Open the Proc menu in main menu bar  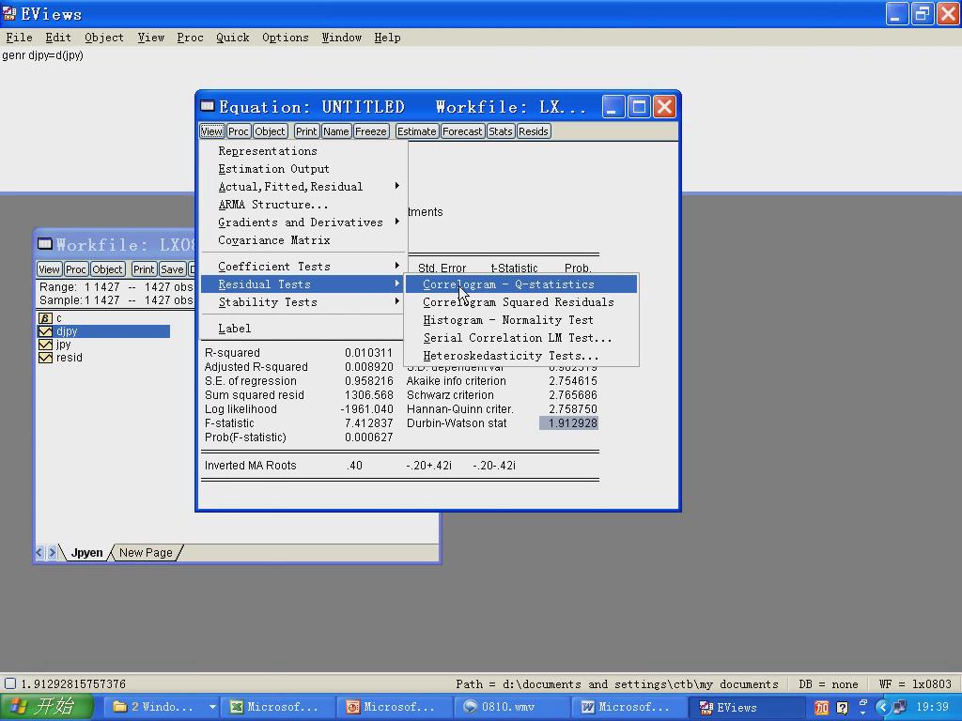[190, 38]
